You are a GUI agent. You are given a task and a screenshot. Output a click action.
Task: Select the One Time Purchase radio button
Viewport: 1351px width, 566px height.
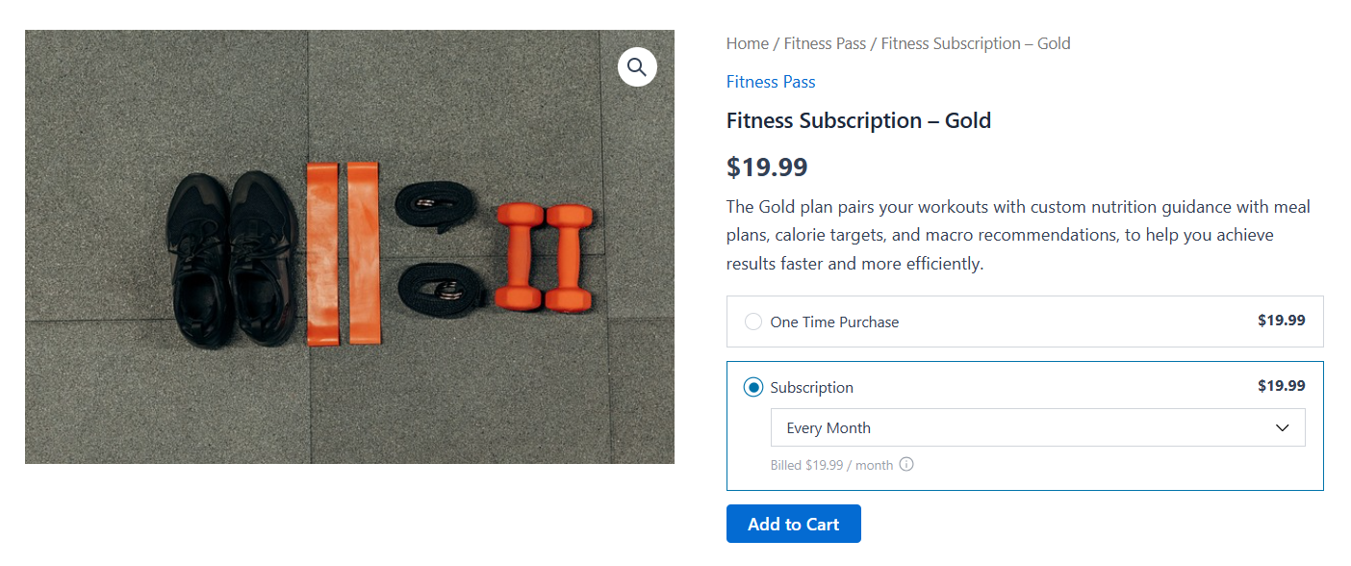752,321
